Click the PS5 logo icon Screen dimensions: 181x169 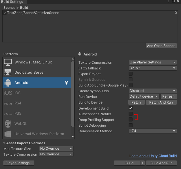[x=8, y=114]
